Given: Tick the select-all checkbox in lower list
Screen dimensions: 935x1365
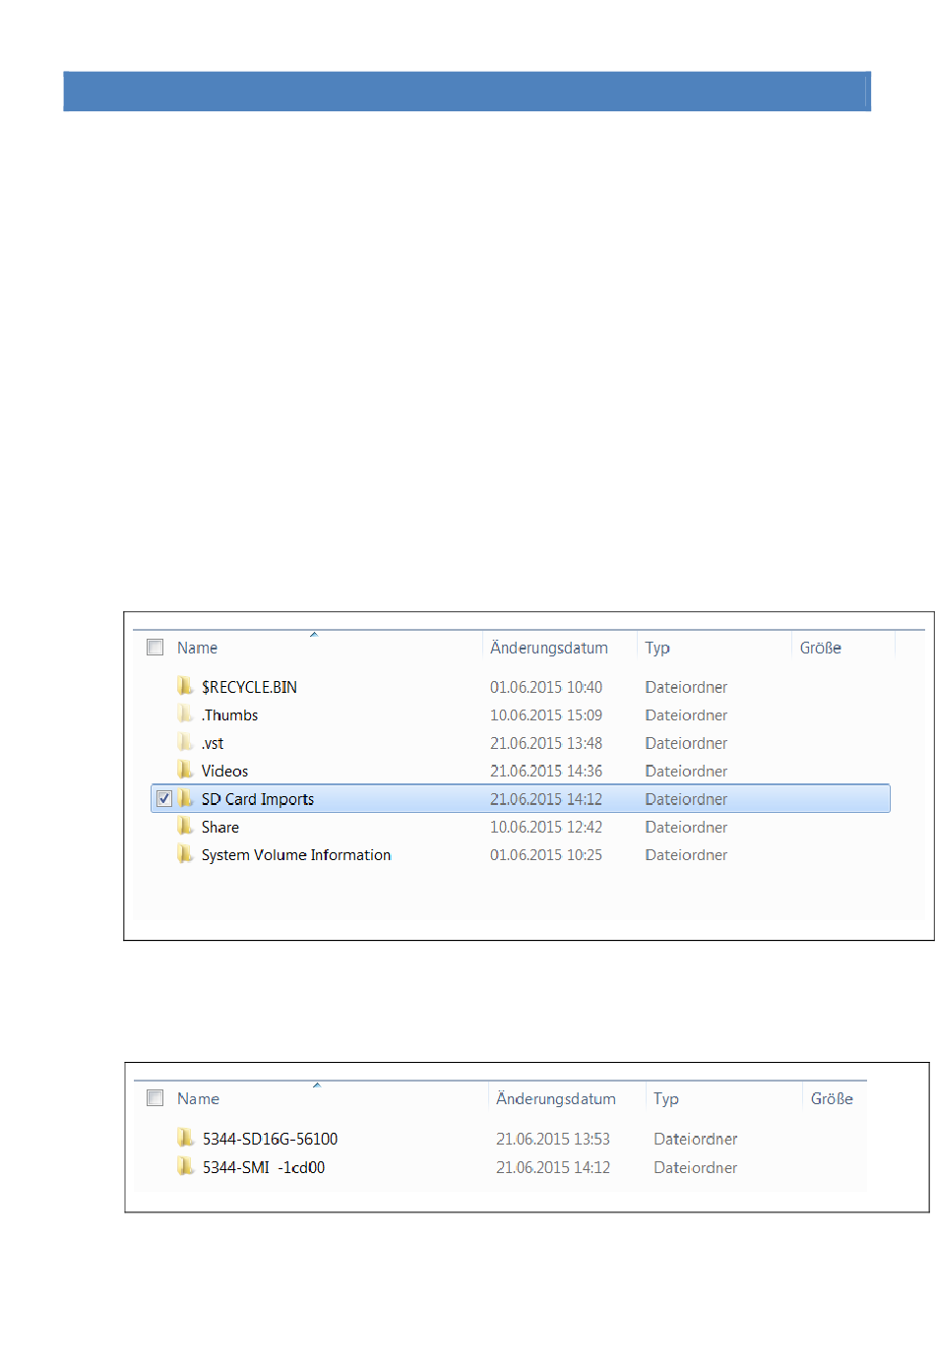Looking at the screenshot, I should (x=155, y=1098).
